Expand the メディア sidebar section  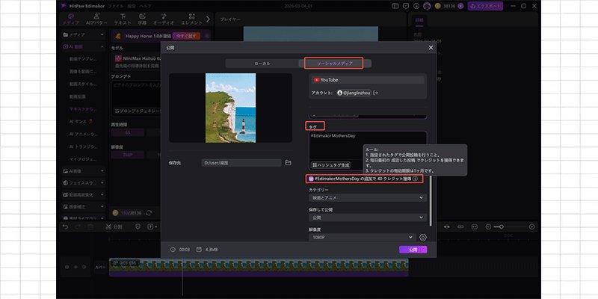(83, 34)
